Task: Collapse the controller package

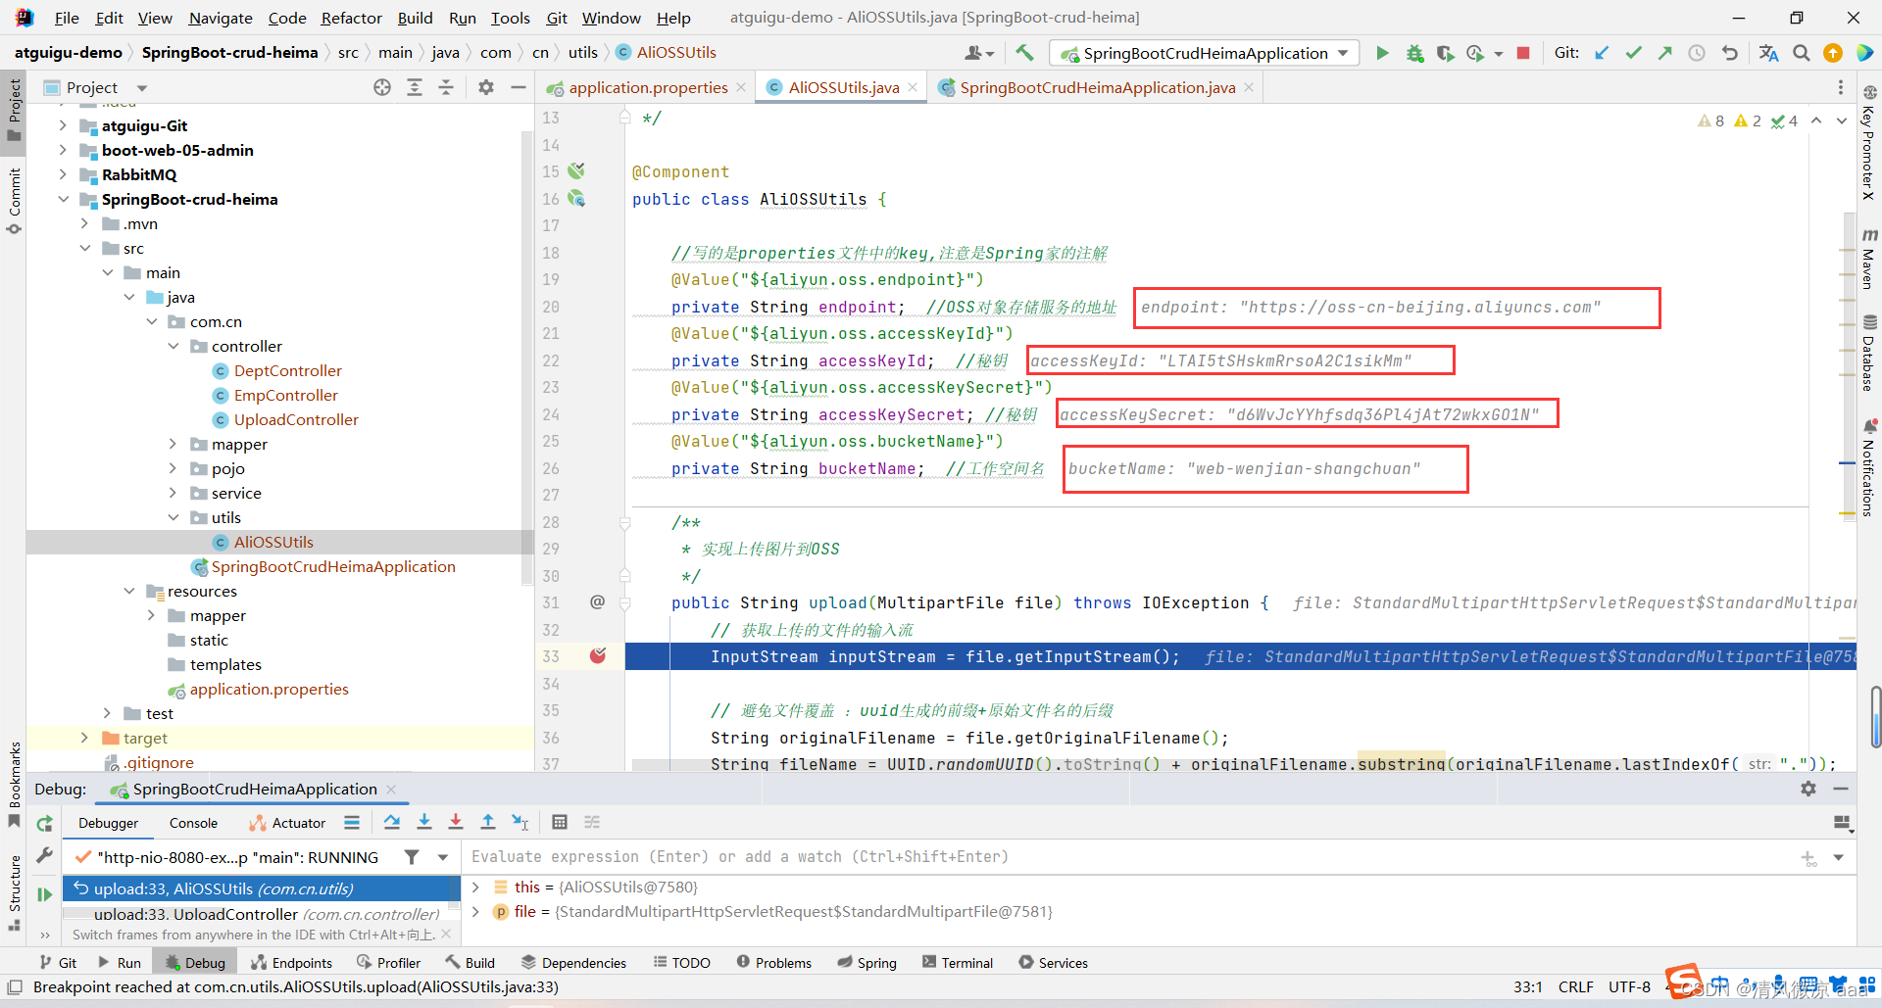Action: pyautogui.click(x=173, y=346)
